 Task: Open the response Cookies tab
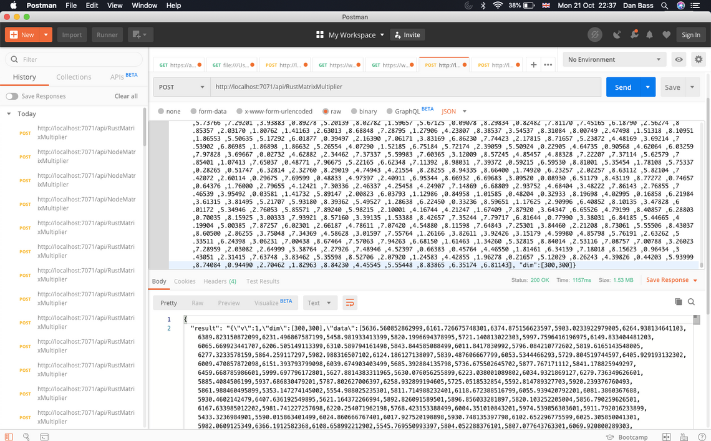coord(185,281)
